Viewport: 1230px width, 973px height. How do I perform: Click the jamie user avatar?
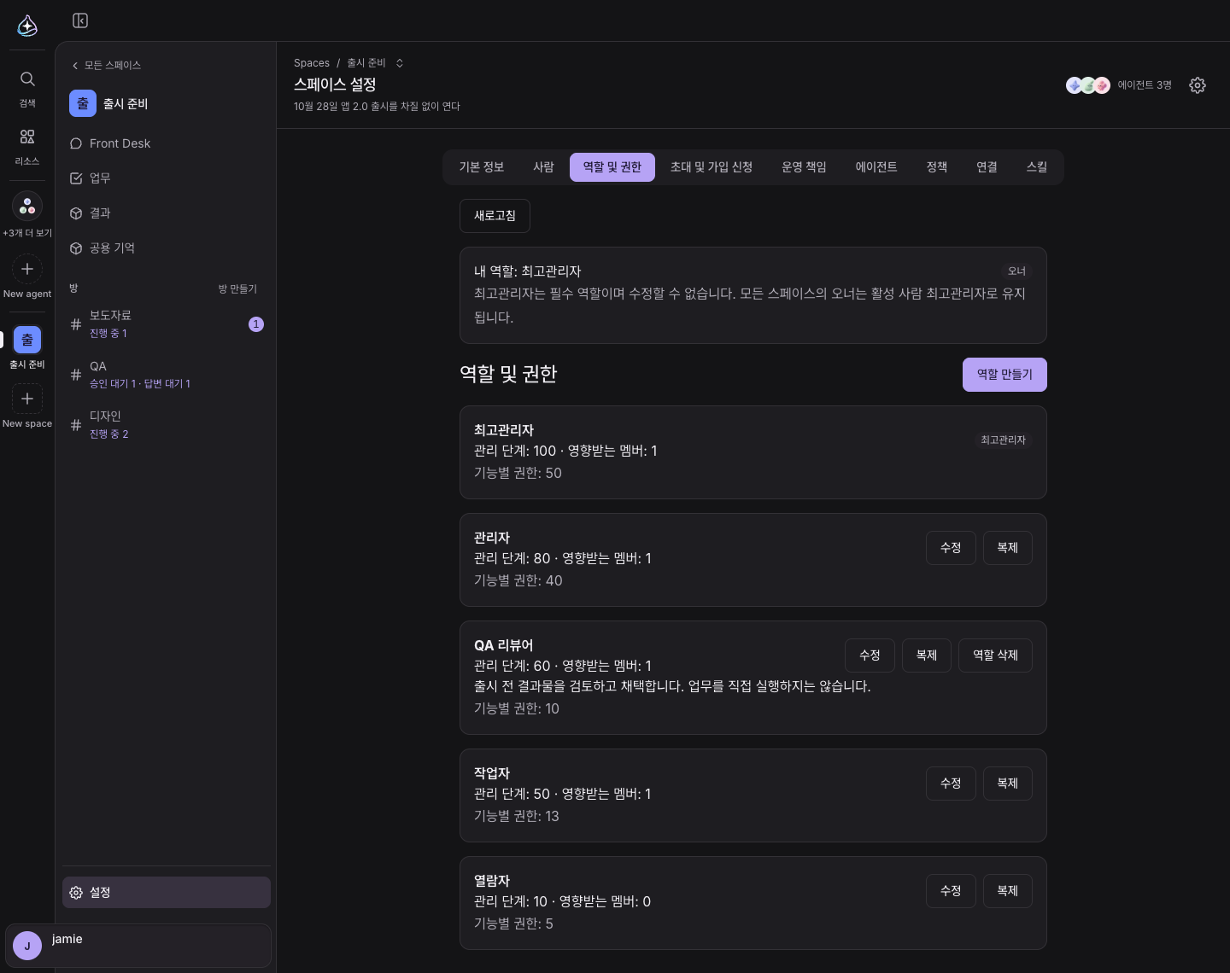[27, 946]
